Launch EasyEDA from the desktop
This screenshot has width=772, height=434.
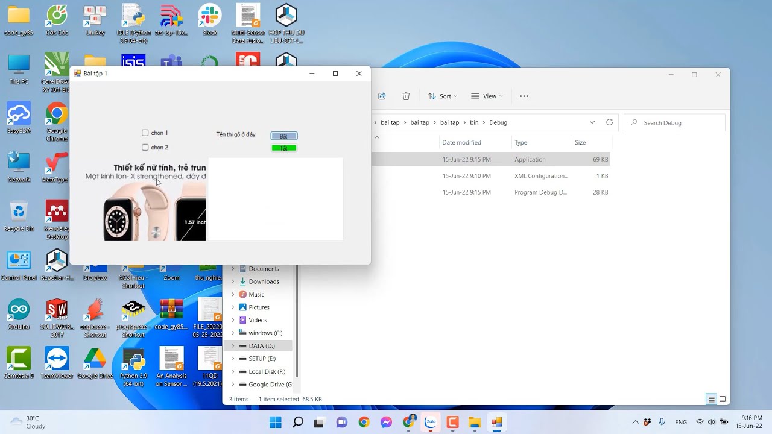pos(19,118)
